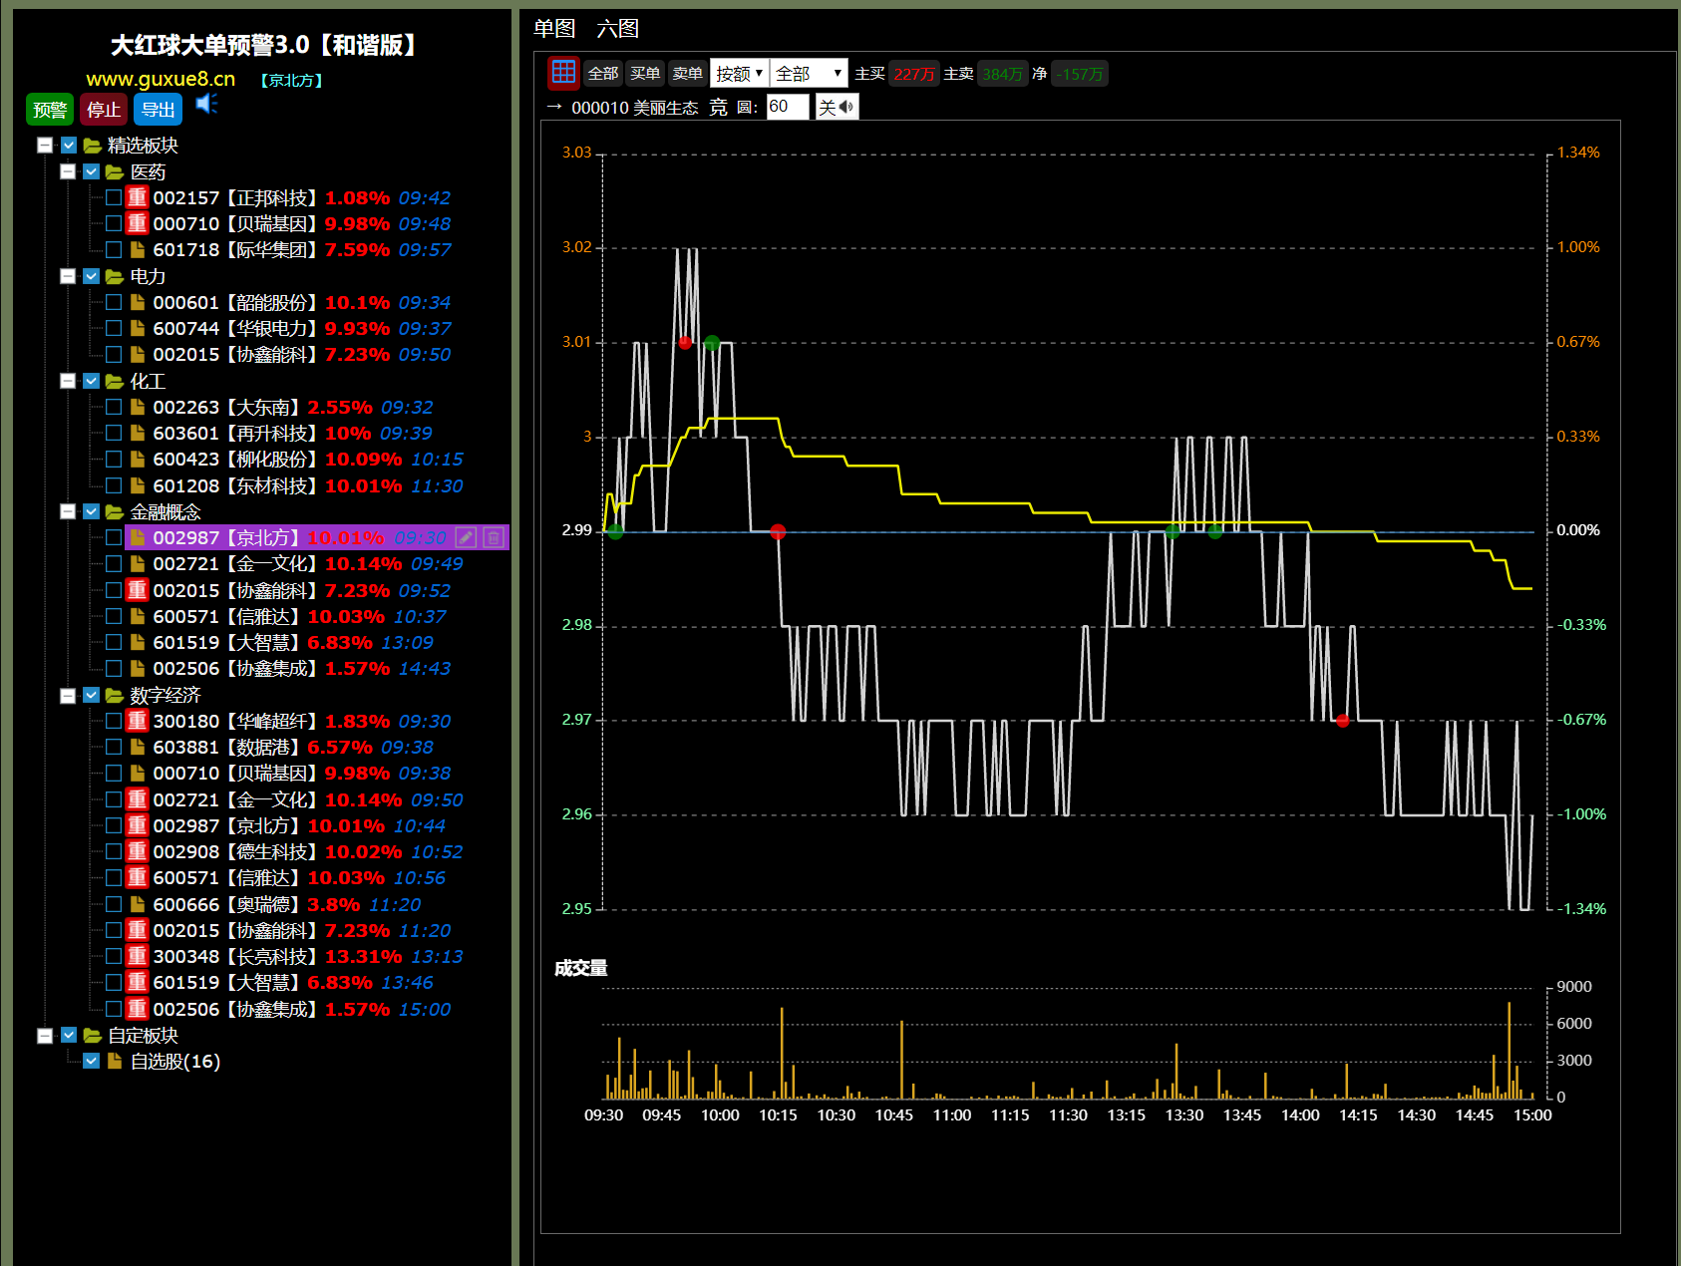The width and height of the screenshot is (1681, 1266).
Task: Switch to the 六图 tab
Action: click(617, 29)
